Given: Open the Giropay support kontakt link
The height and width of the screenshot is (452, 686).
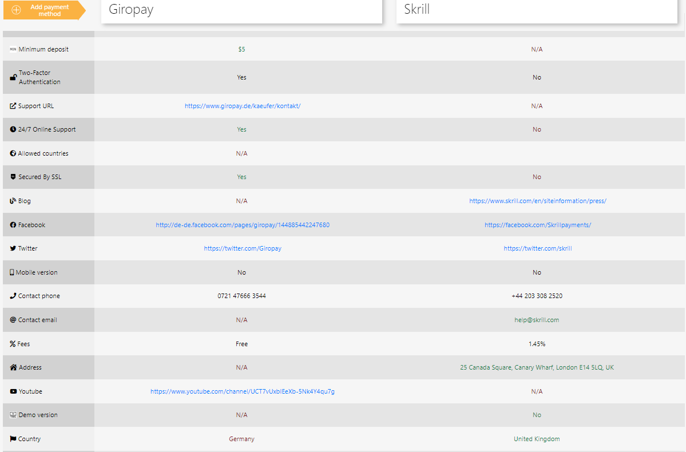Looking at the screenshot, I should click(243, 106).
